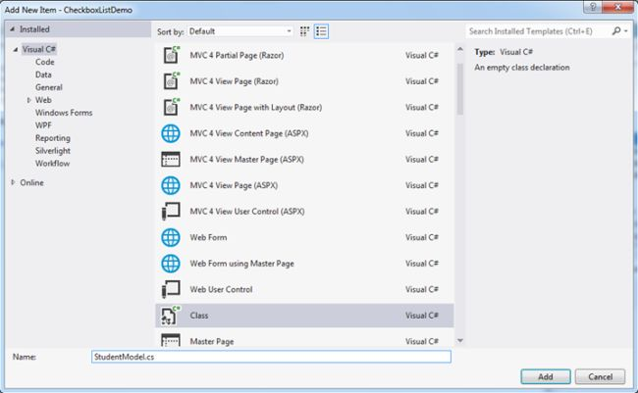Click the Name input field StudentModel.cs
Screen dimensions: 638x393
(x=271, y=357)
